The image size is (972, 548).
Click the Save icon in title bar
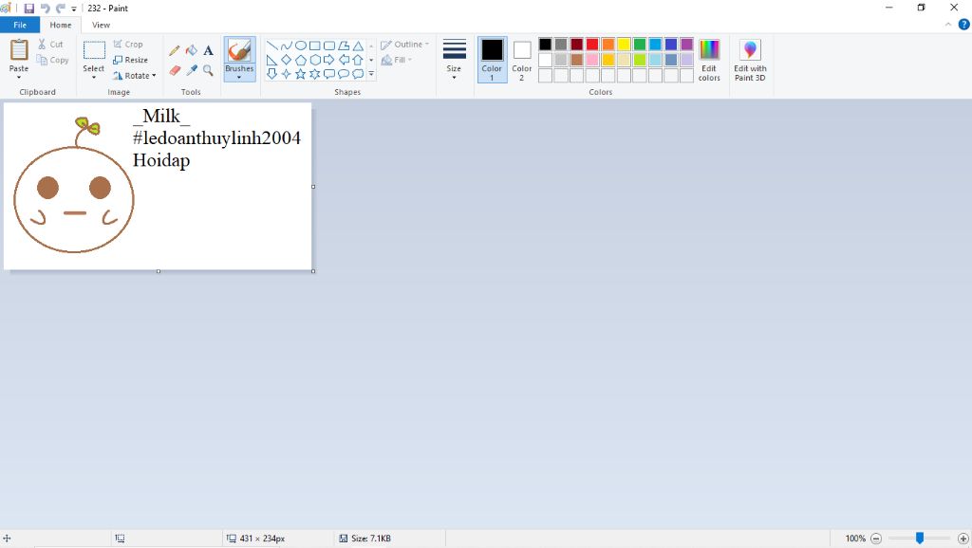[x=29, y=8]
